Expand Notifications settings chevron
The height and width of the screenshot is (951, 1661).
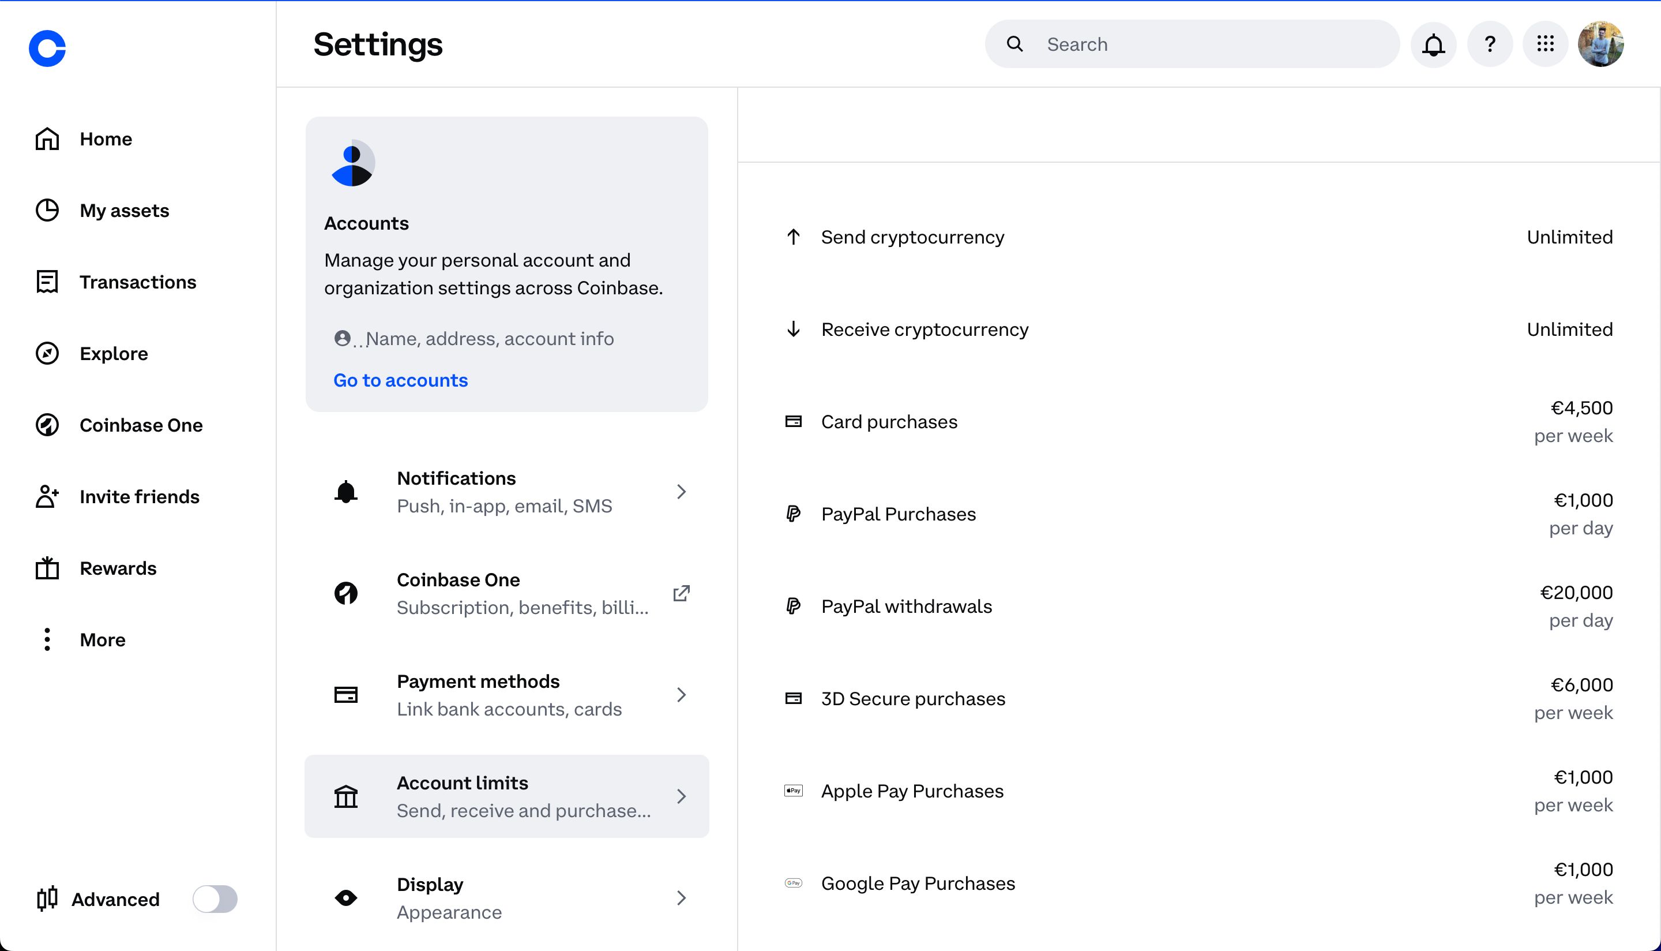point(681,492)
